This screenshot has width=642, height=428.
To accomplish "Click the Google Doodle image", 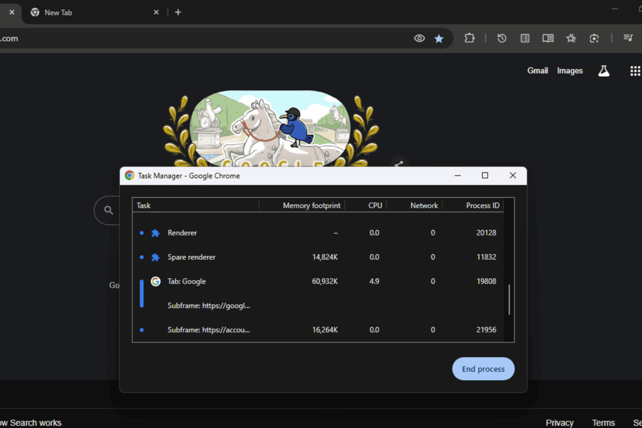I will coord(271,128).
